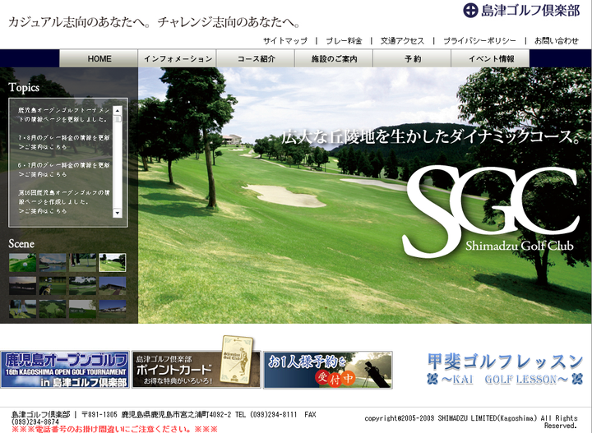The height and width of the screenshot is (433, 592).
Task: Open ご案内はこちら under 第16回鹿児島オープンゴルフ
Action: (x=43, y=211)
